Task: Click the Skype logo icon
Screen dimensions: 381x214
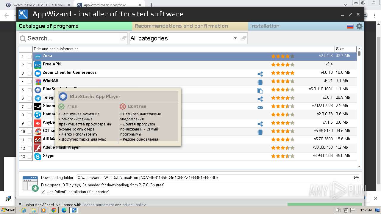Action: pos(38,156)
